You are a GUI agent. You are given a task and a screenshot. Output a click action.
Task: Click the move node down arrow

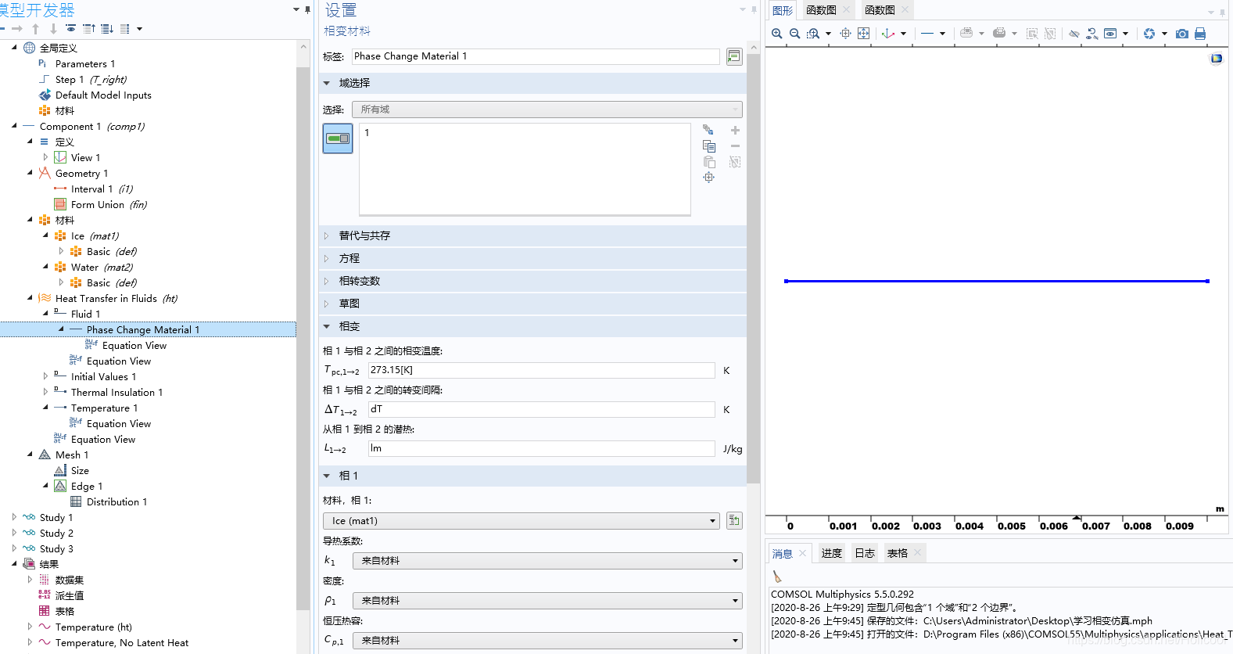pyautogui.click(x=53, y=29)
